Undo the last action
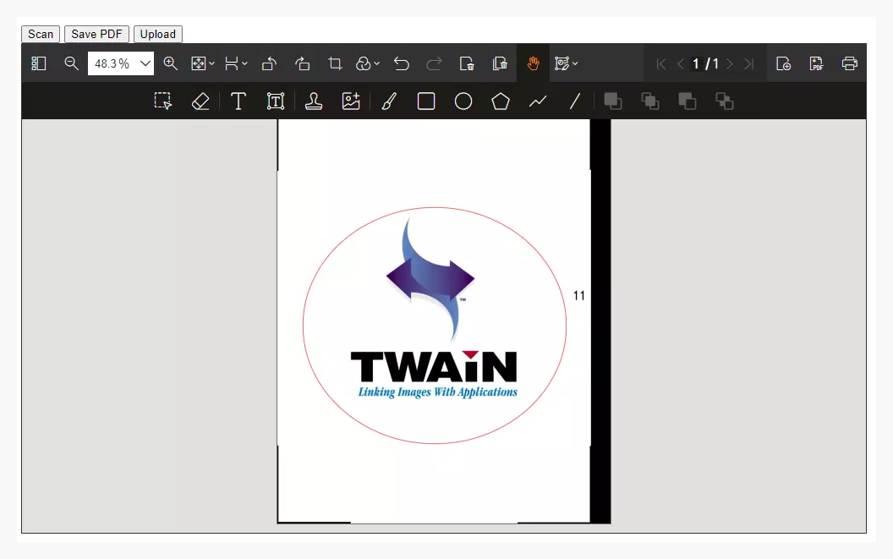The width and height of the screenshot is (893, 559). 402,63
